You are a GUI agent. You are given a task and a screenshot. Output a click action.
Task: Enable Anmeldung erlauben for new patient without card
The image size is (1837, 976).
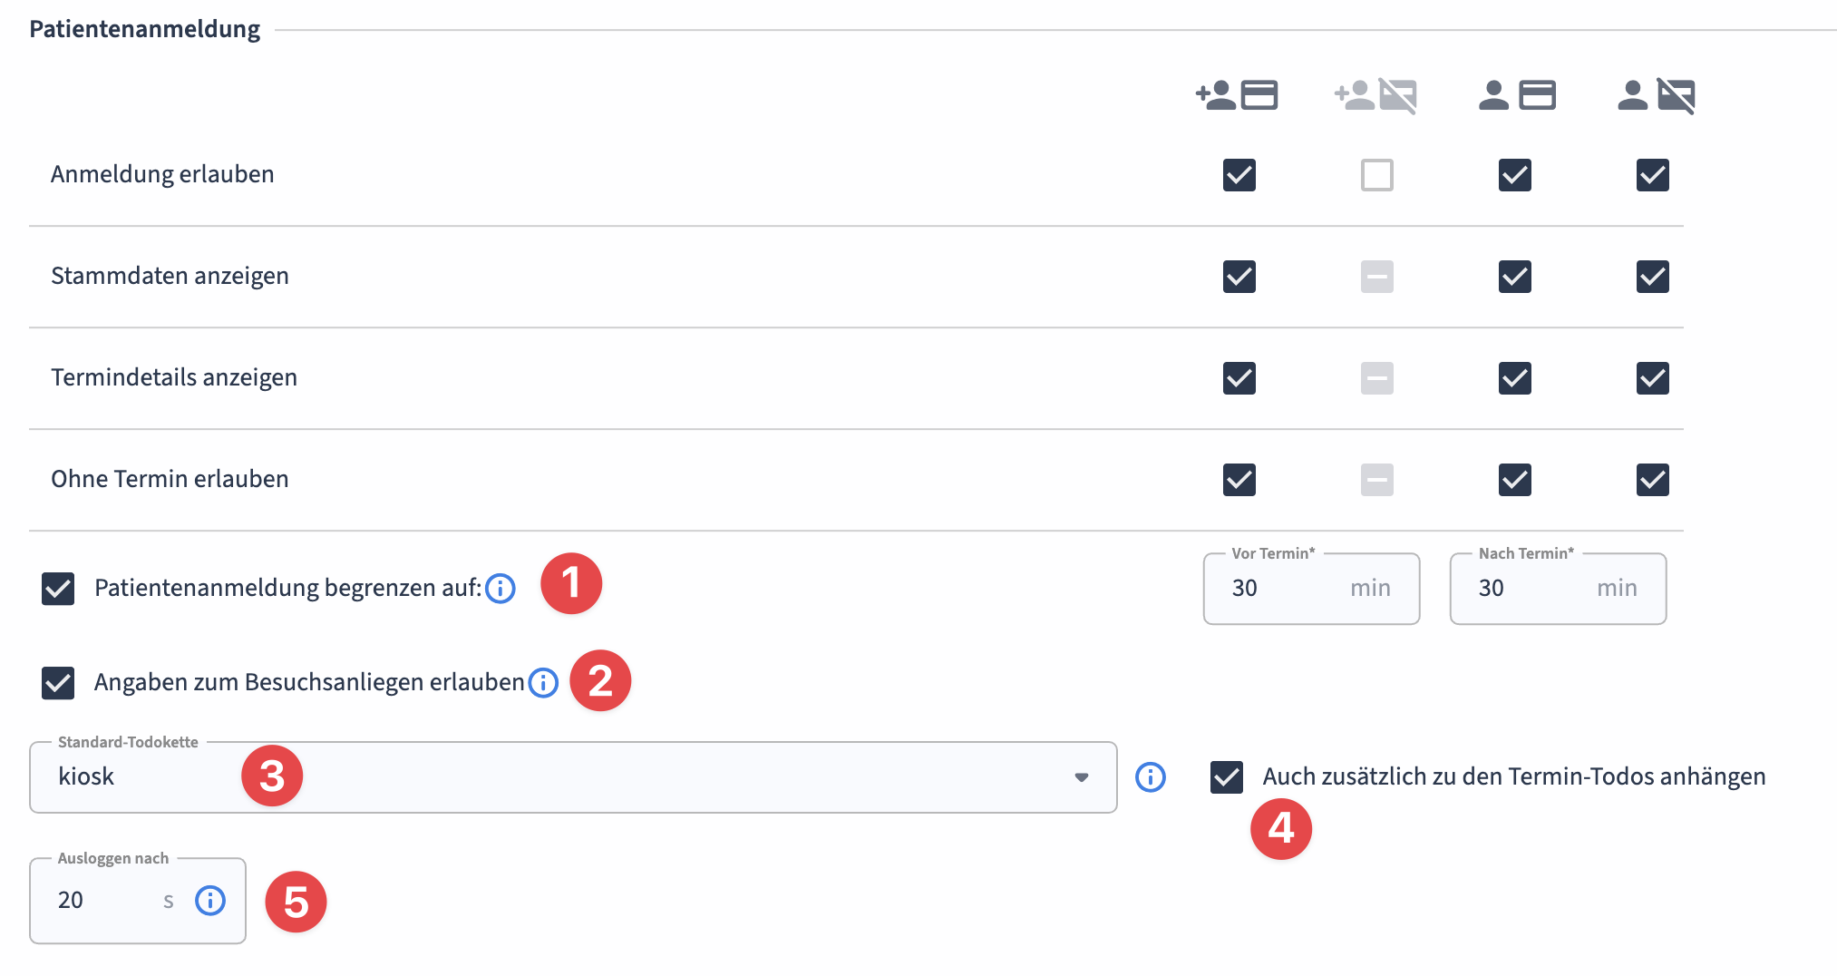coord(1376,175)
